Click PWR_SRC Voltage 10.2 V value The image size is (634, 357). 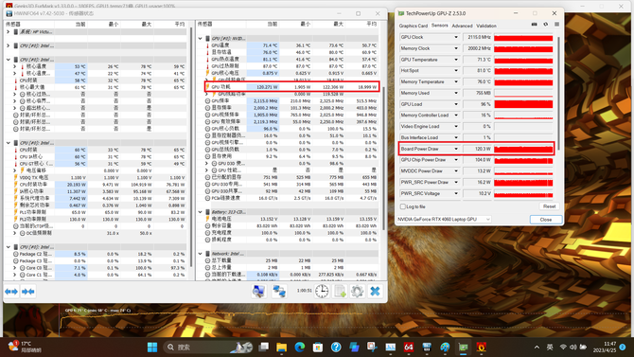[x=477, y=193]
